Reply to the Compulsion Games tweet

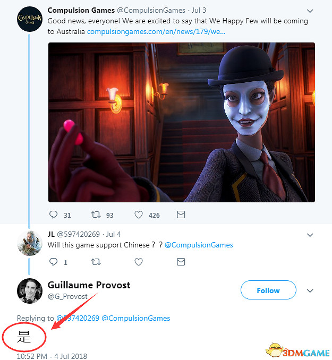[x=53, y=215]
